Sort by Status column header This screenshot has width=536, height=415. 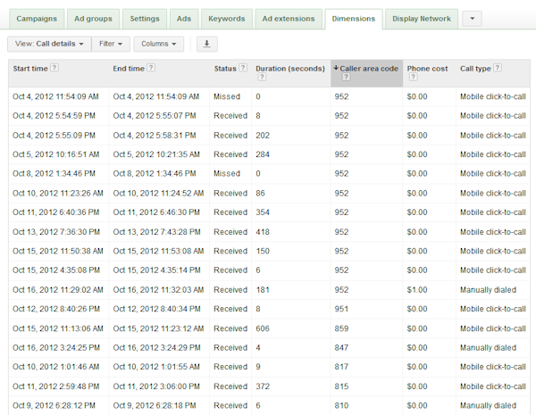(225, 69)
